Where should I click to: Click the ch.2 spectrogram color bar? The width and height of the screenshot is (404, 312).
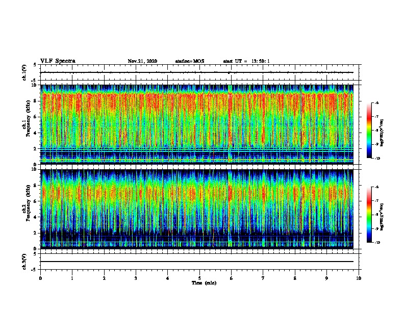pos(369,215)
